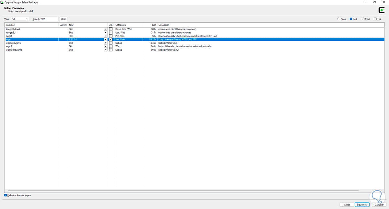
Task: Open the View mode dropdown
Action: click(20, 19)
